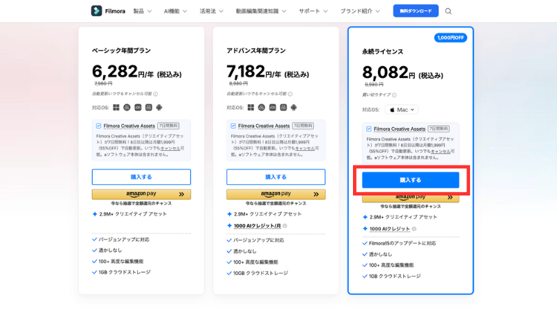Click the 8,082 price
557x313 pixels.
coord(386,72)
